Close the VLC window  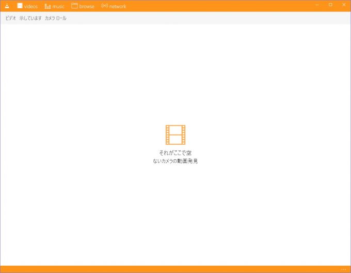coord(344,5)
